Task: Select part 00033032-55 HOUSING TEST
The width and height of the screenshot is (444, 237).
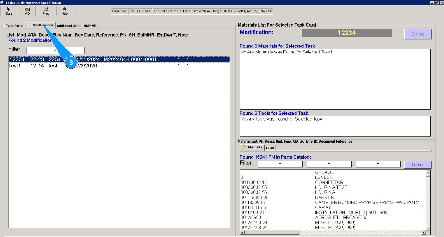Action: tap(333, 187)
